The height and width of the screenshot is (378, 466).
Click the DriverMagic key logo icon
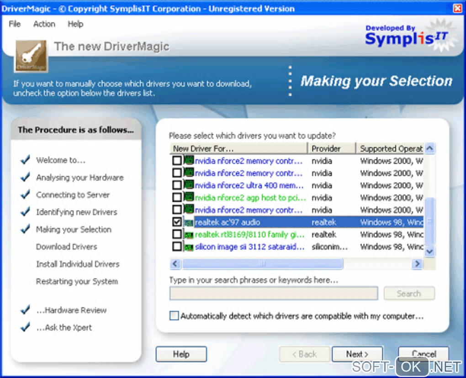[31, 57]
